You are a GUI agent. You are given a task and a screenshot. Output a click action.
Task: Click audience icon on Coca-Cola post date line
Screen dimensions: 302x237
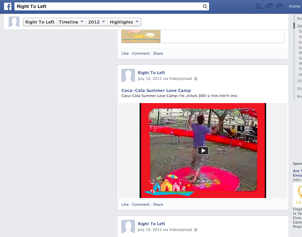click(196, 79)
